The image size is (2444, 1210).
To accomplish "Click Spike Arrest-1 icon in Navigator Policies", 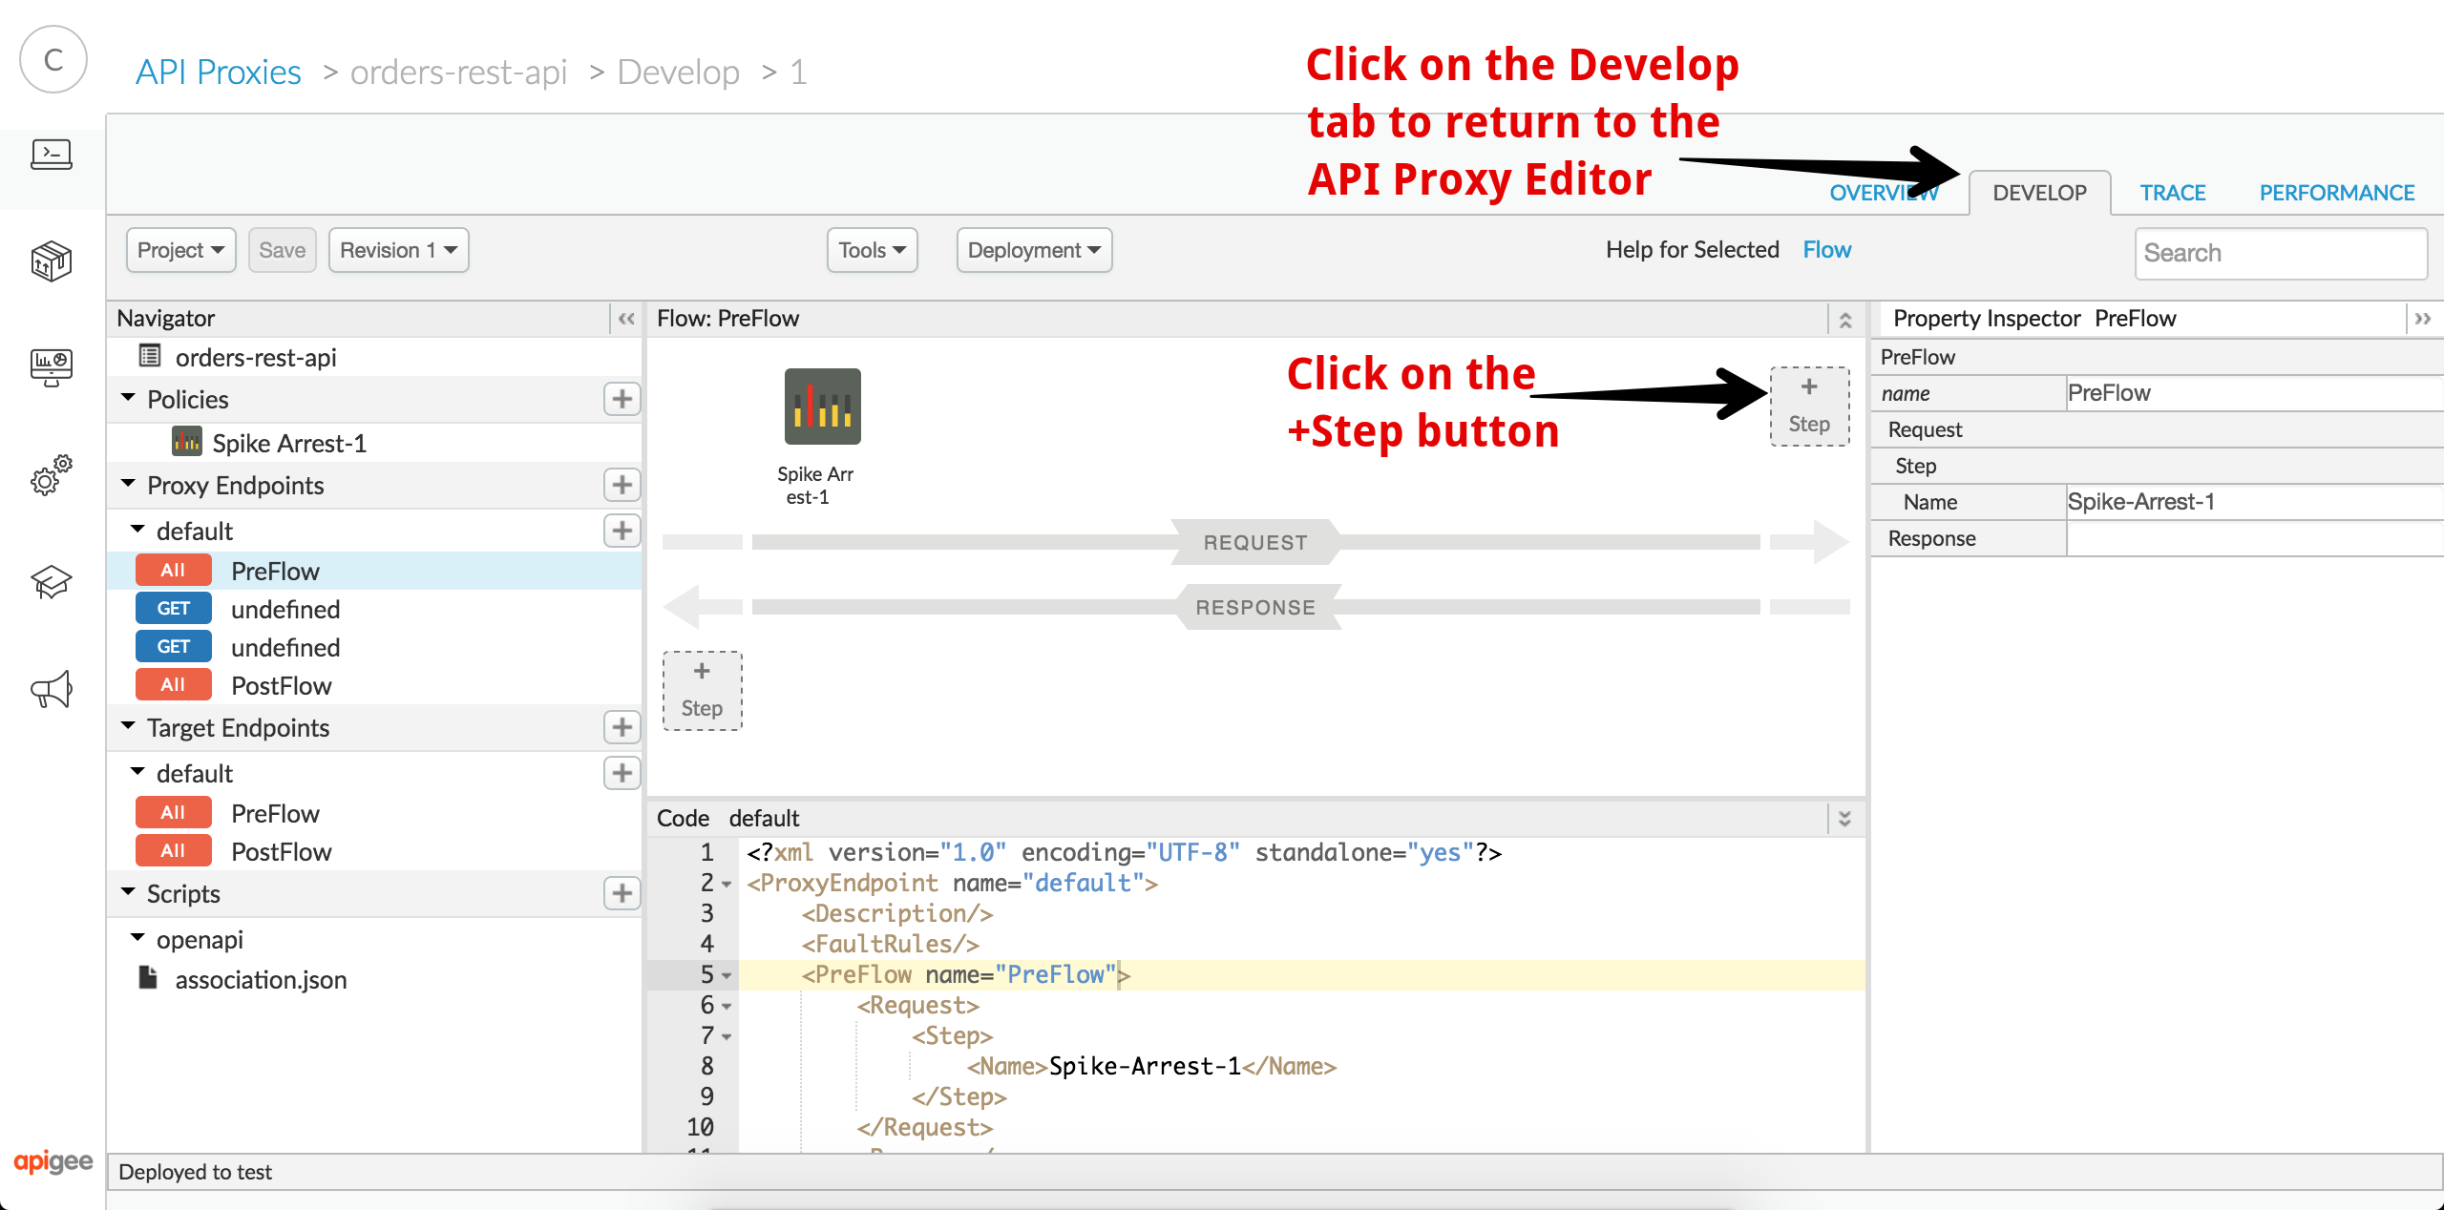I will pos(187,442).
